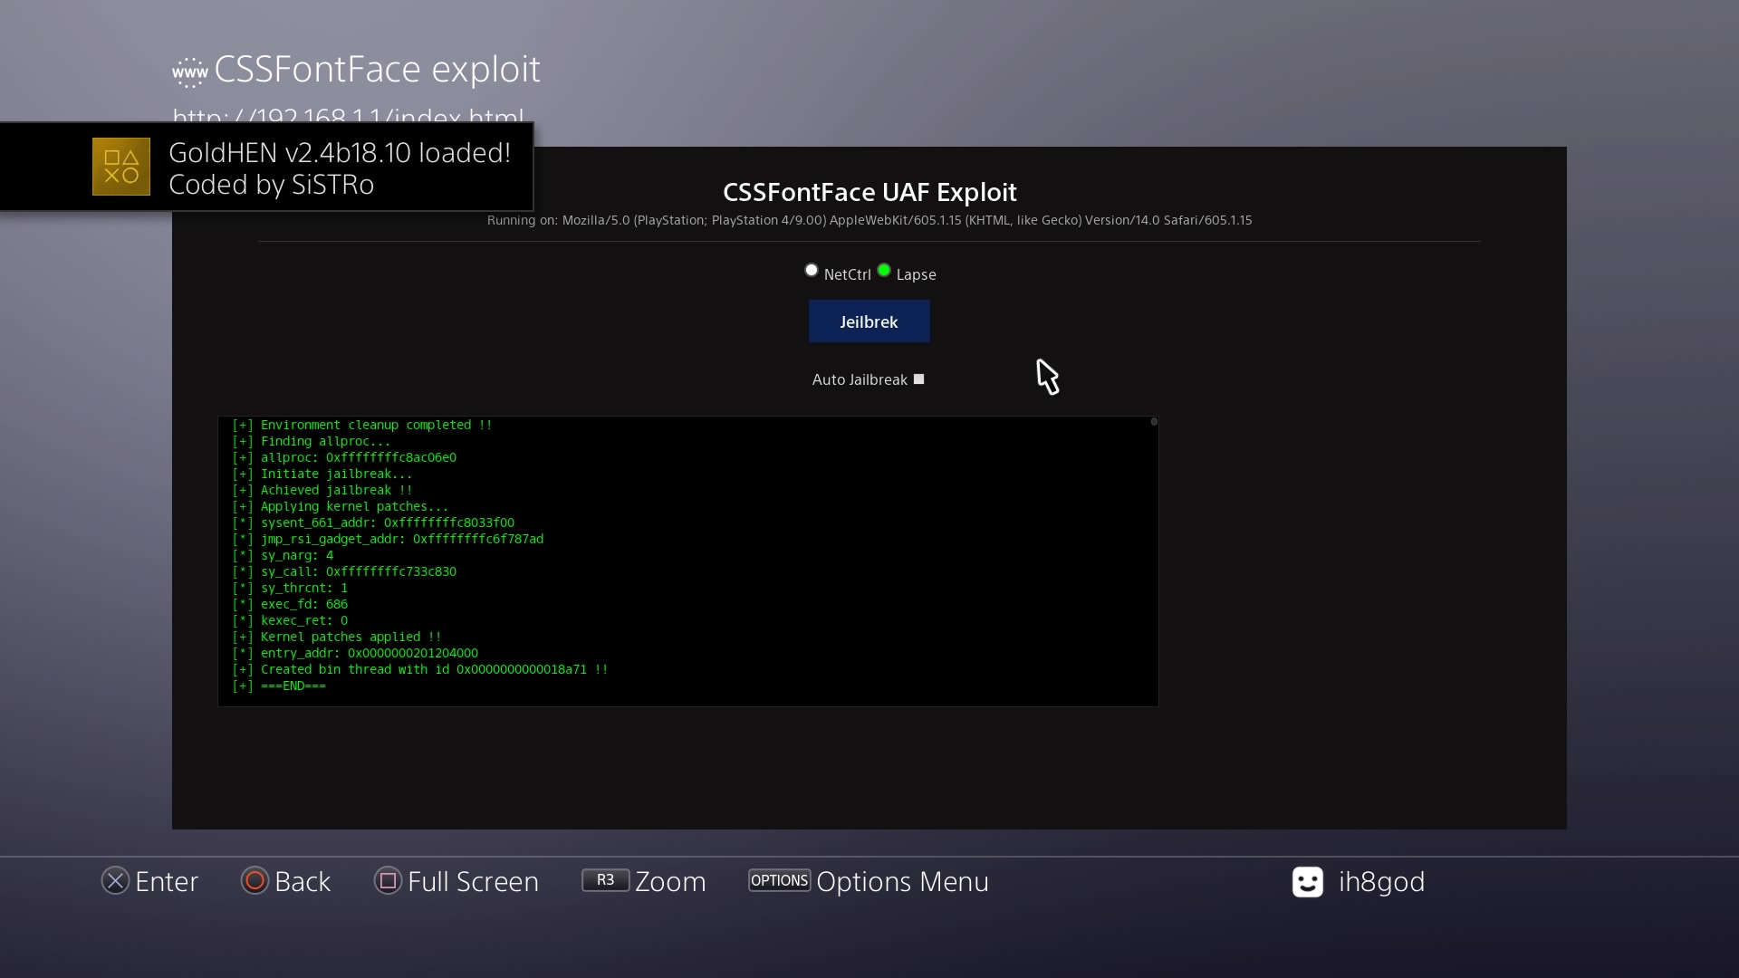Click the OPTIONS button icon
1739x978 pixels.
click(x=779, y=880)
